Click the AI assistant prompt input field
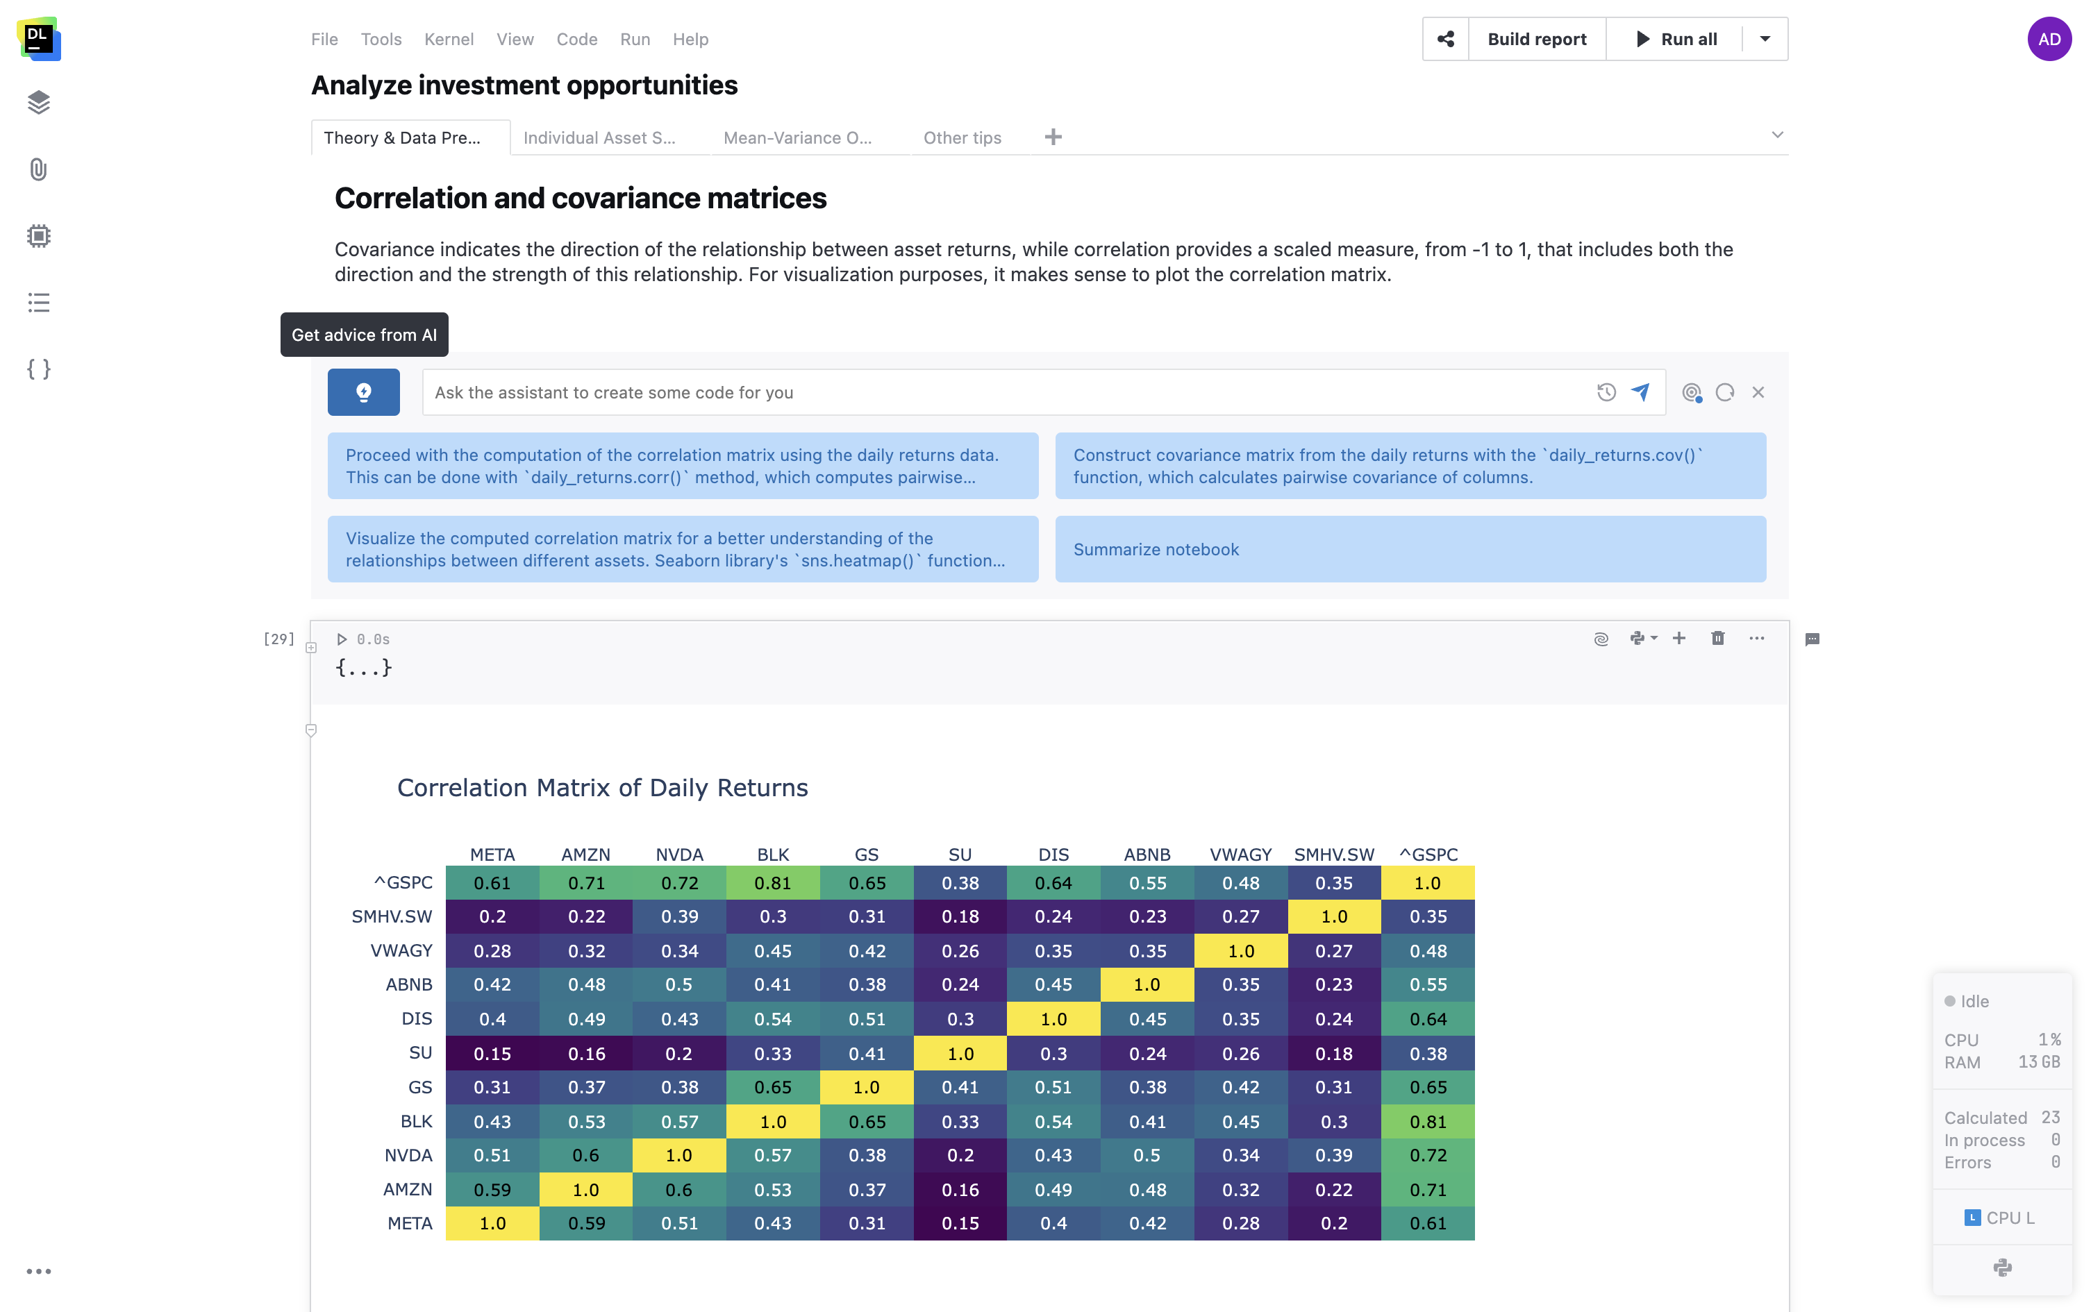This screenshot has height=1312, width=2100. tap(955, 392)
